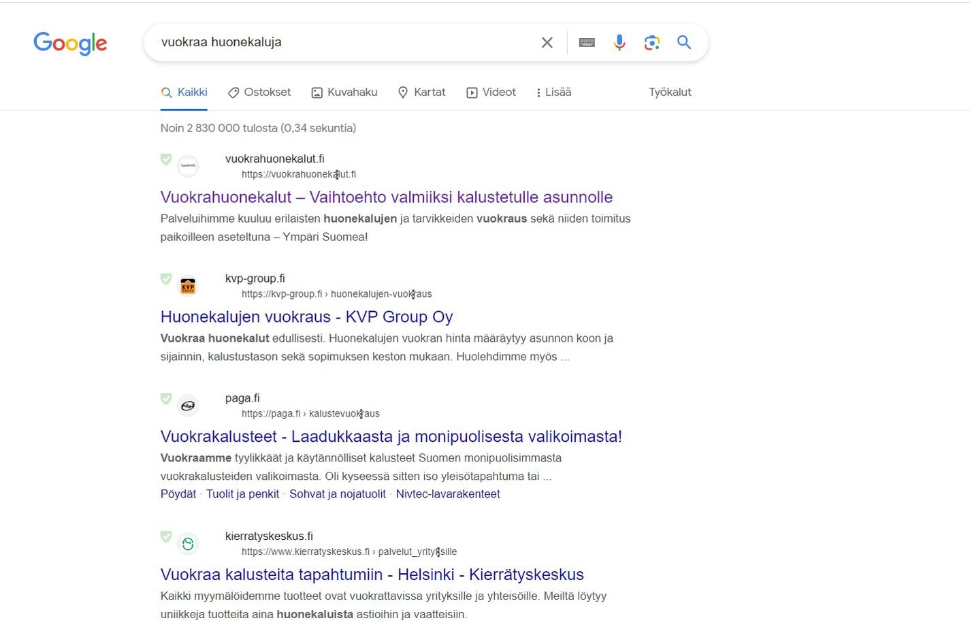Open three-dot menu beside kvp-group.fi URL

coord(413,294)
